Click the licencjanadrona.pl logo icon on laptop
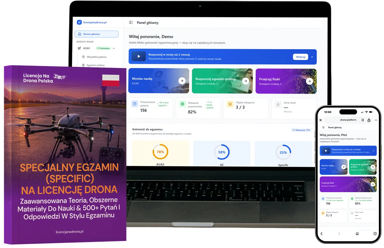This screenshot has height=248, width=384. coord(79,22)
